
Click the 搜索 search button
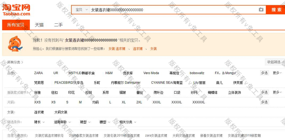(276, 10)
